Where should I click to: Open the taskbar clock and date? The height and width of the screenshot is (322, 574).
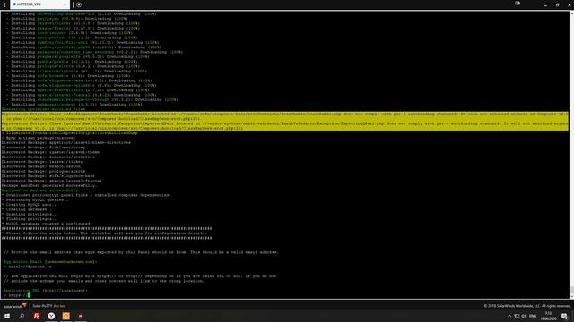[548, 316]
